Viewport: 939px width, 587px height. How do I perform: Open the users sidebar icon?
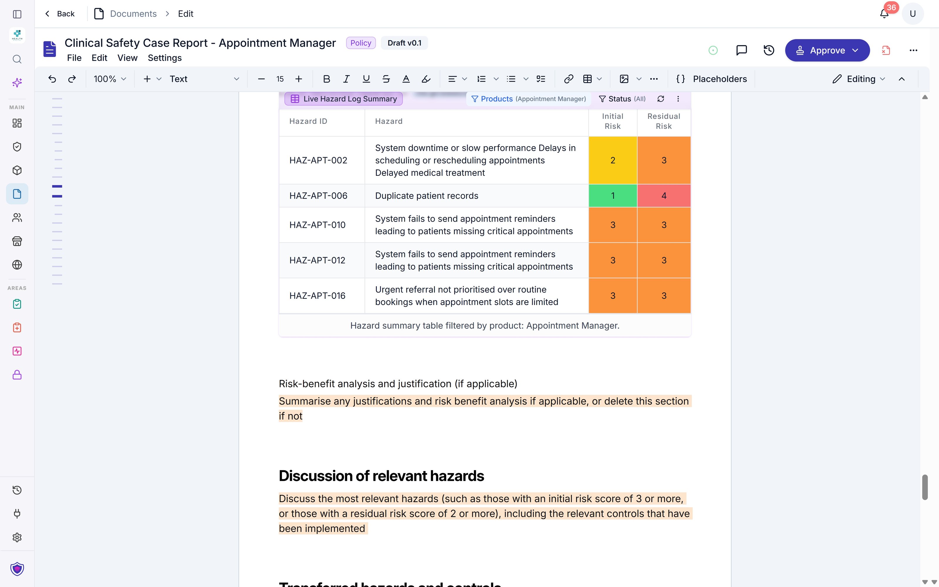[x=17, y=217]
